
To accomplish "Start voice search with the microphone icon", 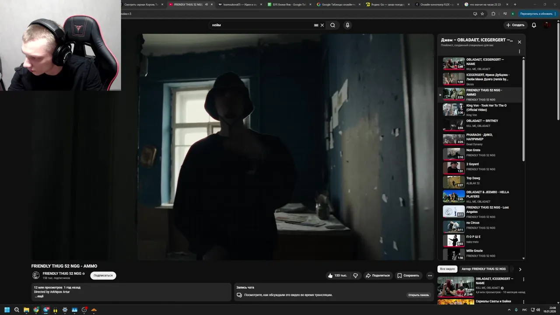I will (x=347, y=25).
